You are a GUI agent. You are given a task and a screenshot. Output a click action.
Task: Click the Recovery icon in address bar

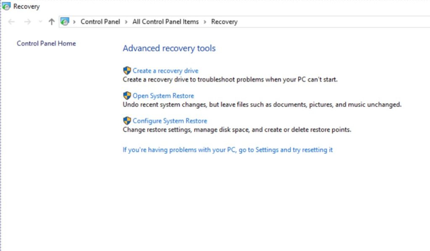pos(65,22)
